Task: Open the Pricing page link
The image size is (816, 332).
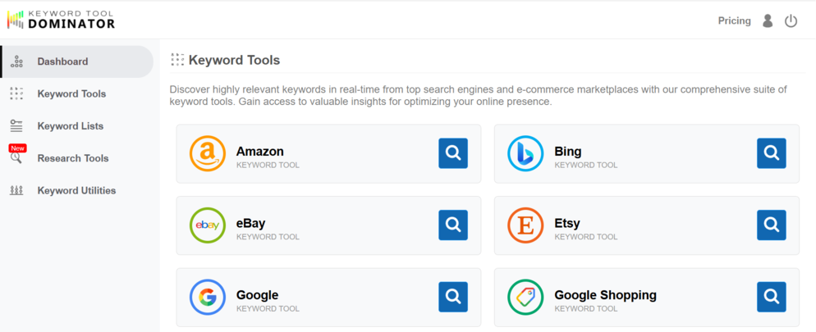Action: pyautogui.click(x=734, y=20)
